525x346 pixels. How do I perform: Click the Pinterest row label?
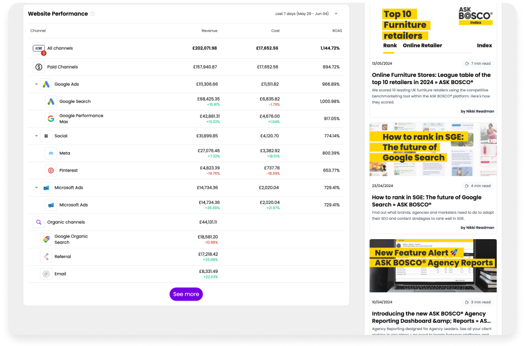pyautogui.click(x=68, y=171)
